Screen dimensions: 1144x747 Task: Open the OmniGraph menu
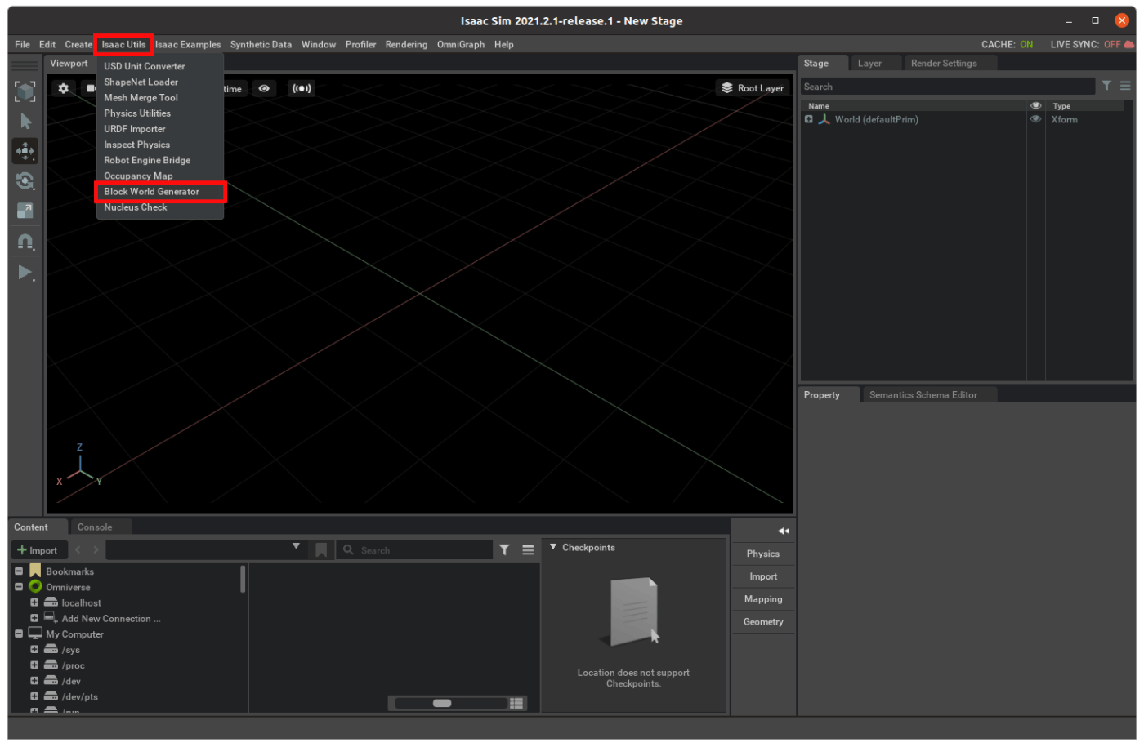pyautogui.click(x=461, y=44)
